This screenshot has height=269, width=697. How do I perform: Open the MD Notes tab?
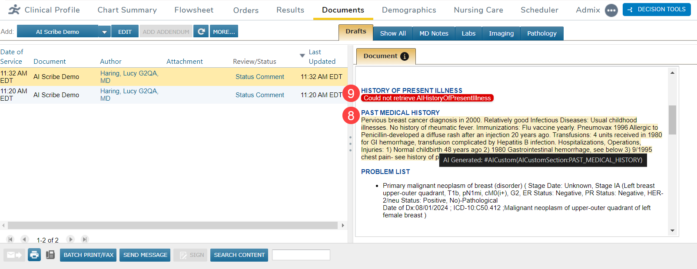pos(433,33)
